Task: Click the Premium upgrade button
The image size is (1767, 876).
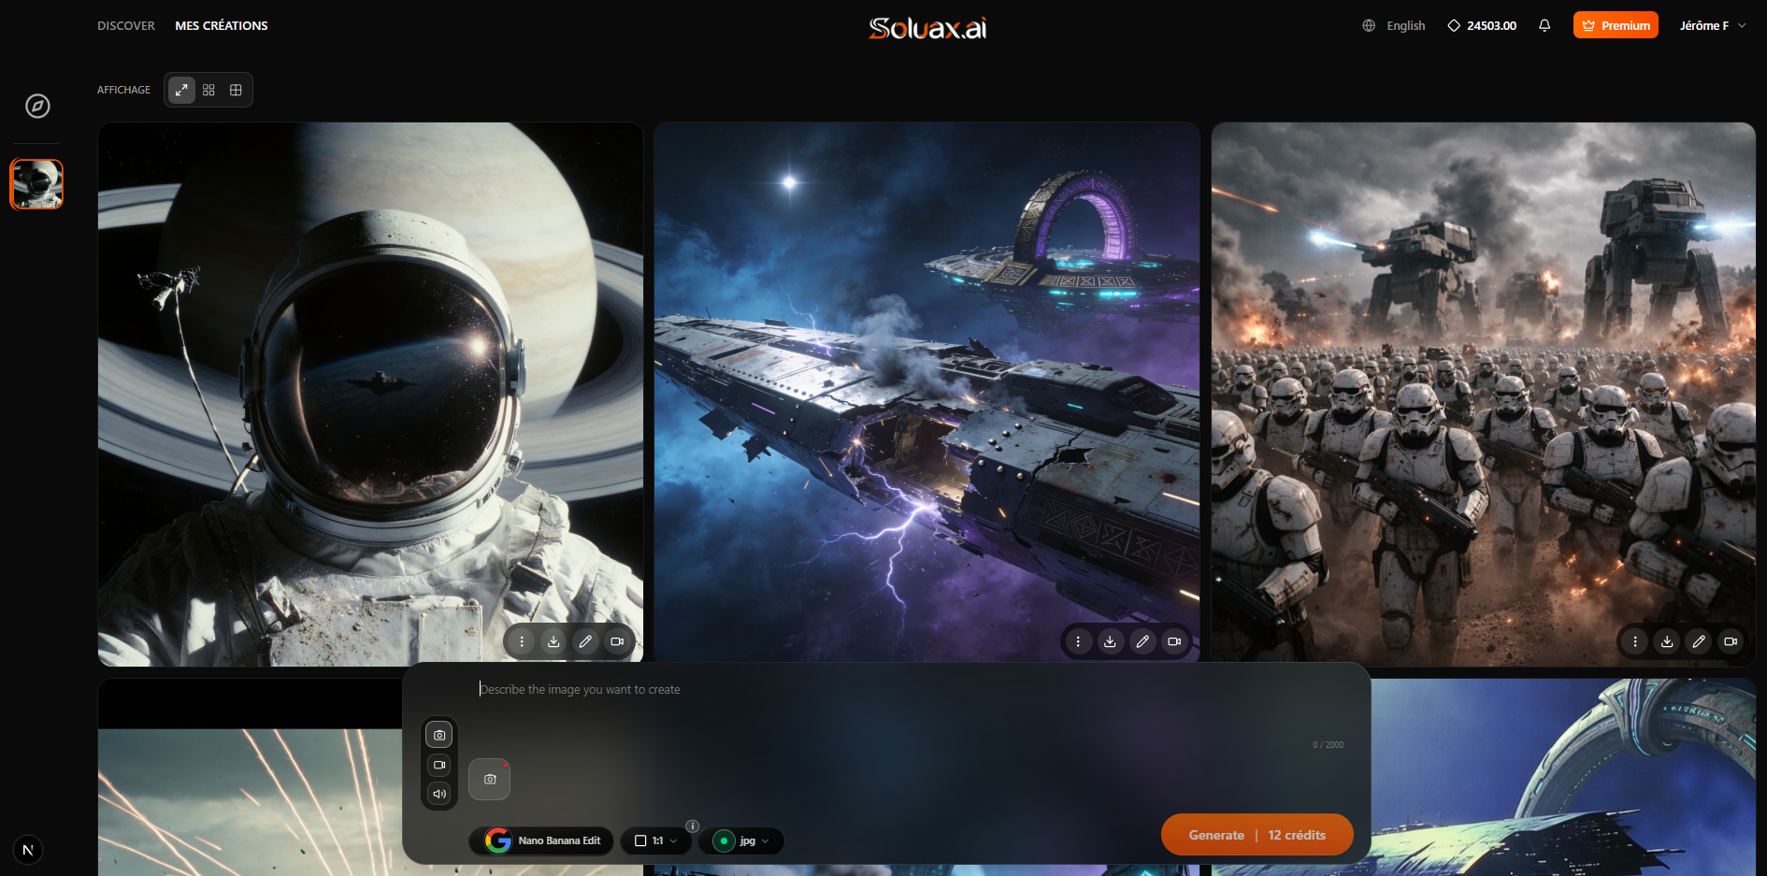Action: point(1615,25)
